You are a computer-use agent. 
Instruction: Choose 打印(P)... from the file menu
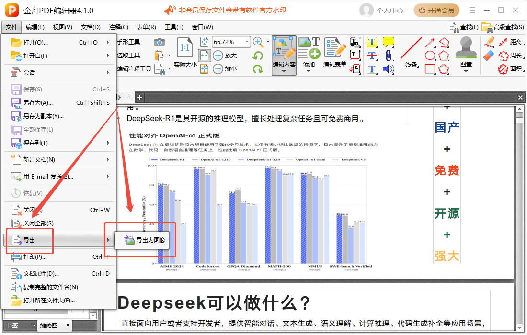(x=60, y=257)
